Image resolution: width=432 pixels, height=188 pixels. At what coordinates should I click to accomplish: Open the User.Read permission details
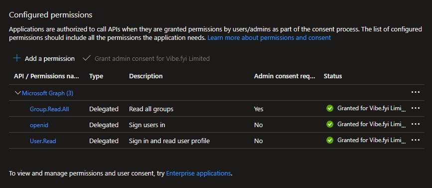[x=43, y=141]
